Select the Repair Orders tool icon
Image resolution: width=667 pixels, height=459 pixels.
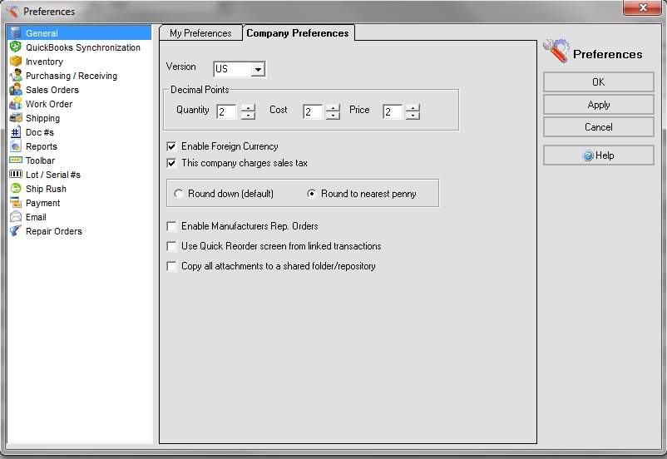[x=15, y=231]
